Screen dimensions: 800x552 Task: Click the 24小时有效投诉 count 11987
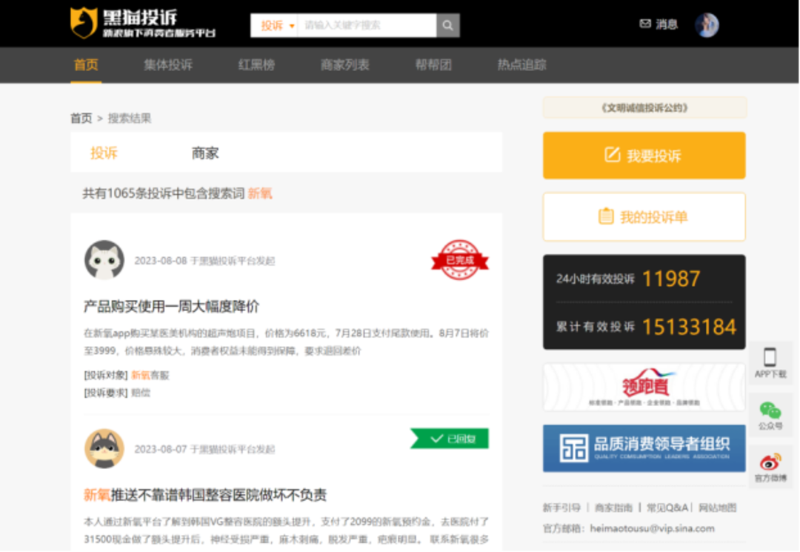pos(671,279)
